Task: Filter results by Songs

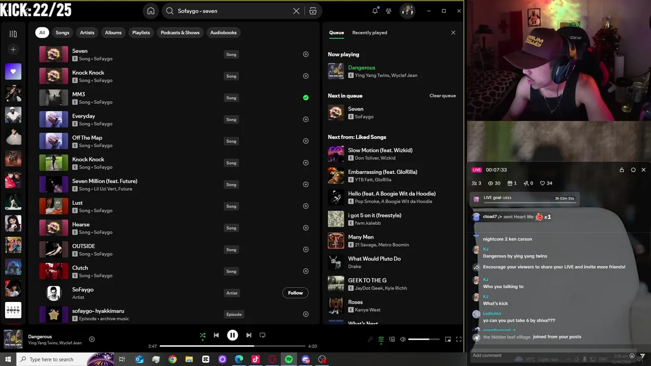Action: pyautogui.click(x=62, y=33)
